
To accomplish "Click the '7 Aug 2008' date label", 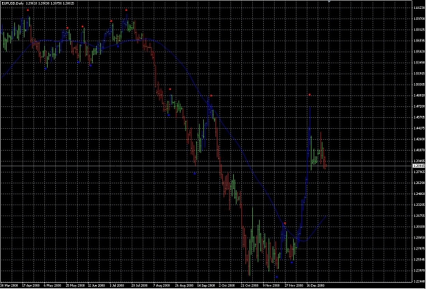I will click(x=161, y=286).
